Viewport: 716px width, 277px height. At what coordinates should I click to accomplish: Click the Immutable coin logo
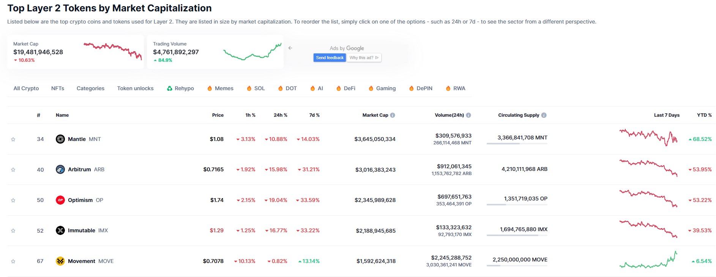pyautogui.click(x=60, y=230)
